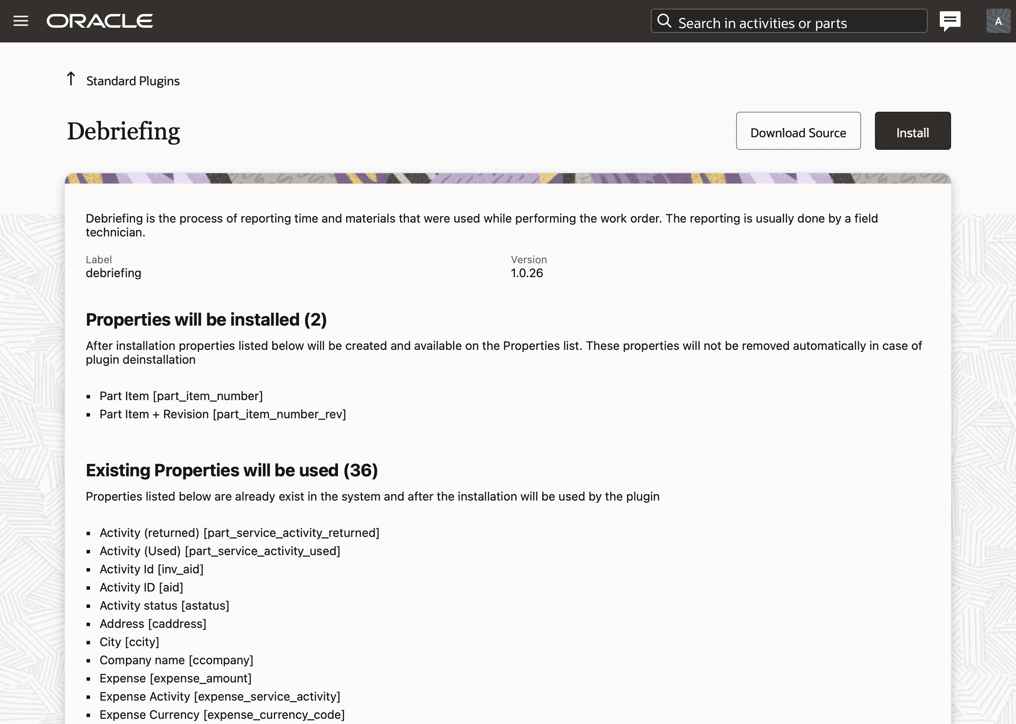Click the version number 1.0.26
This screenshot has height=724, width=1016.
tap(527, 273)
